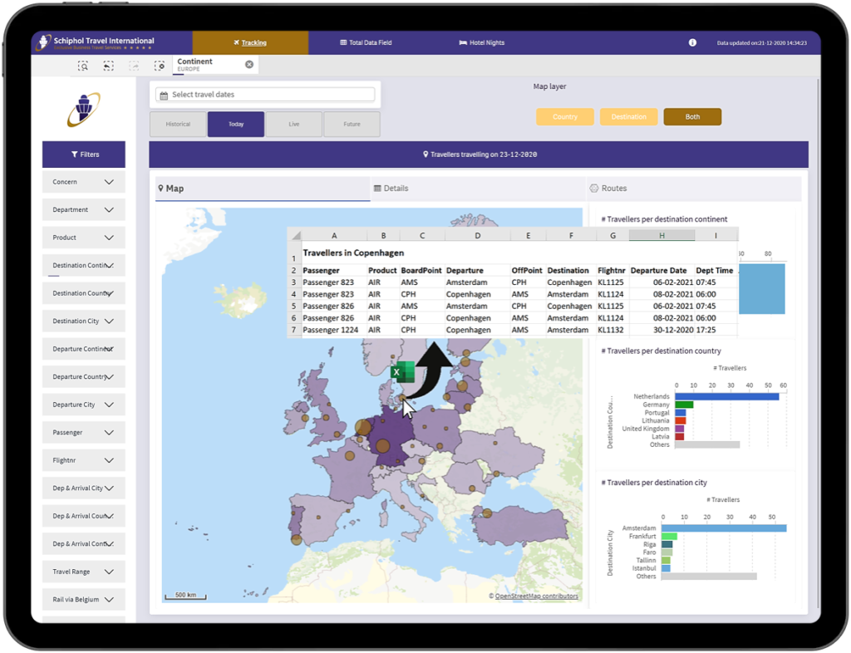
Task: Switch to the Routes tab
Action: point(695,189)
